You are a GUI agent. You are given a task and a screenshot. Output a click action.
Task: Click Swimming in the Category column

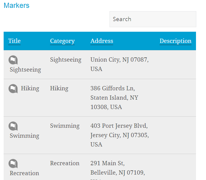pyautogui.click(x=65, y=126)
